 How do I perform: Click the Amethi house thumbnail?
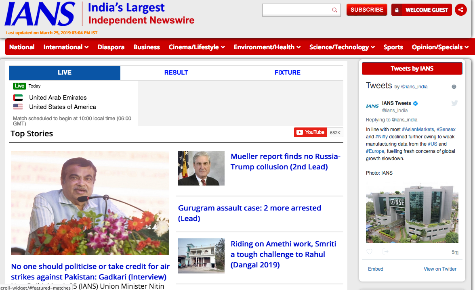point(201,256)
